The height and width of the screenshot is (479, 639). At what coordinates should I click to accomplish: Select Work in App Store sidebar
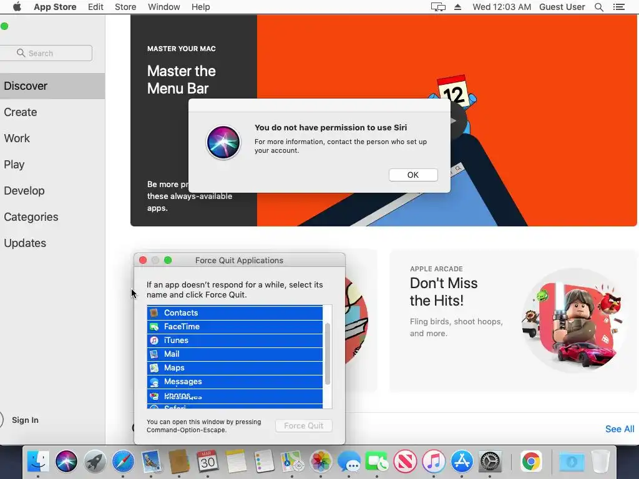coord(52,138)
